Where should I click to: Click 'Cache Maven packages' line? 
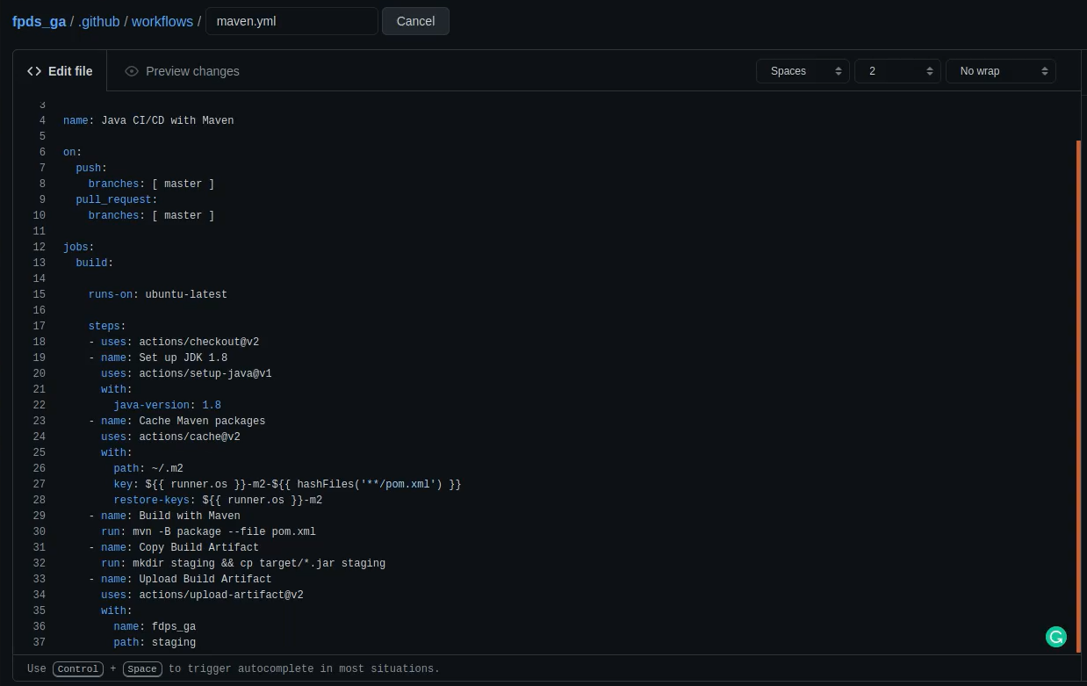pos(176,421)
